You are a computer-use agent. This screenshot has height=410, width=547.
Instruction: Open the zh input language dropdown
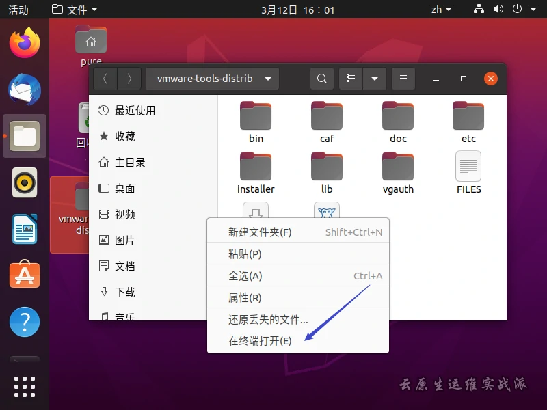tap(441, 10)
